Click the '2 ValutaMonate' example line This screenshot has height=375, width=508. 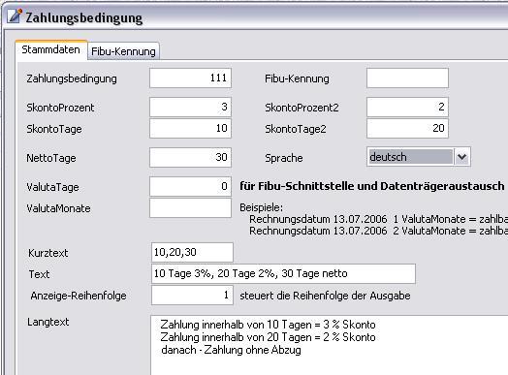pos(378,231)
